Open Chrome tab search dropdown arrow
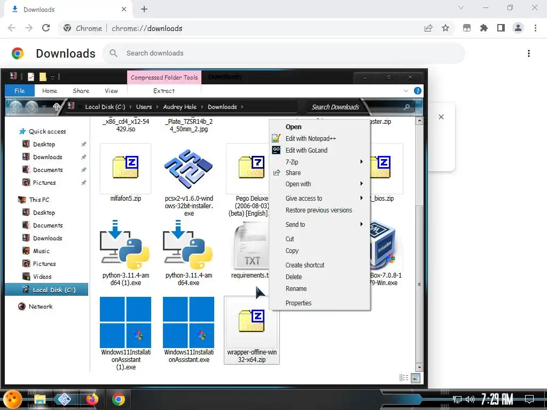 pyautogui.click(x=461, y=7)
